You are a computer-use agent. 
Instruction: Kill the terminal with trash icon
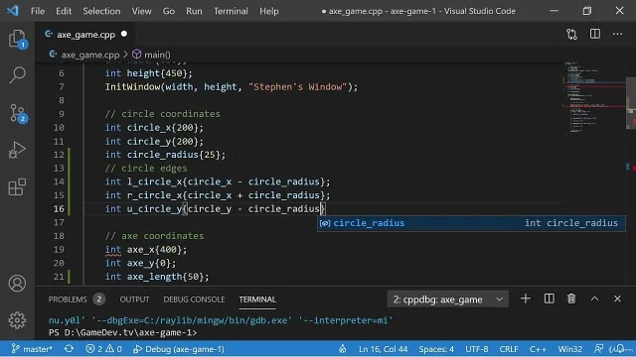click(571, 298)
